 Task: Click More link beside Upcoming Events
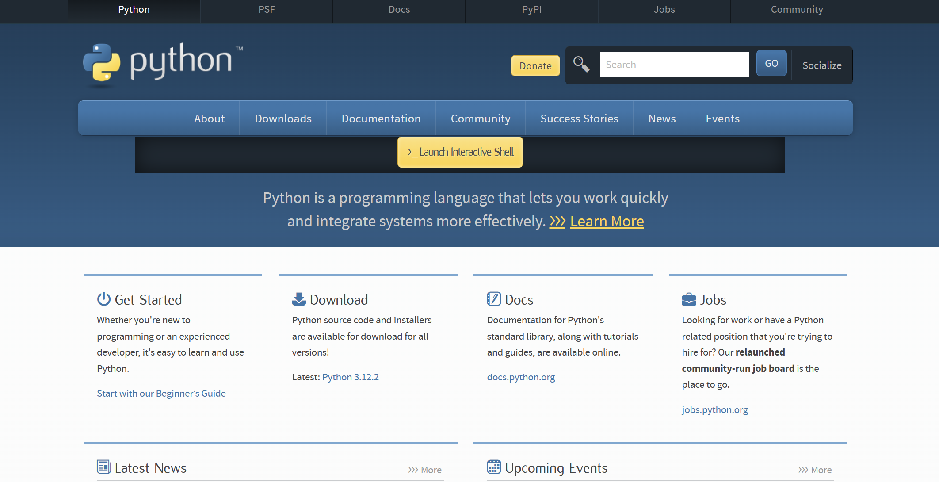coord(815,470)
